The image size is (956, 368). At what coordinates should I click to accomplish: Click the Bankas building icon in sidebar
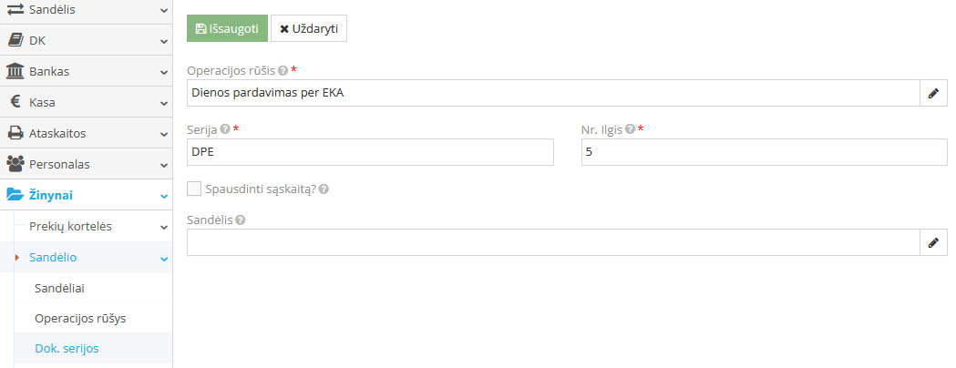[15, 71]
